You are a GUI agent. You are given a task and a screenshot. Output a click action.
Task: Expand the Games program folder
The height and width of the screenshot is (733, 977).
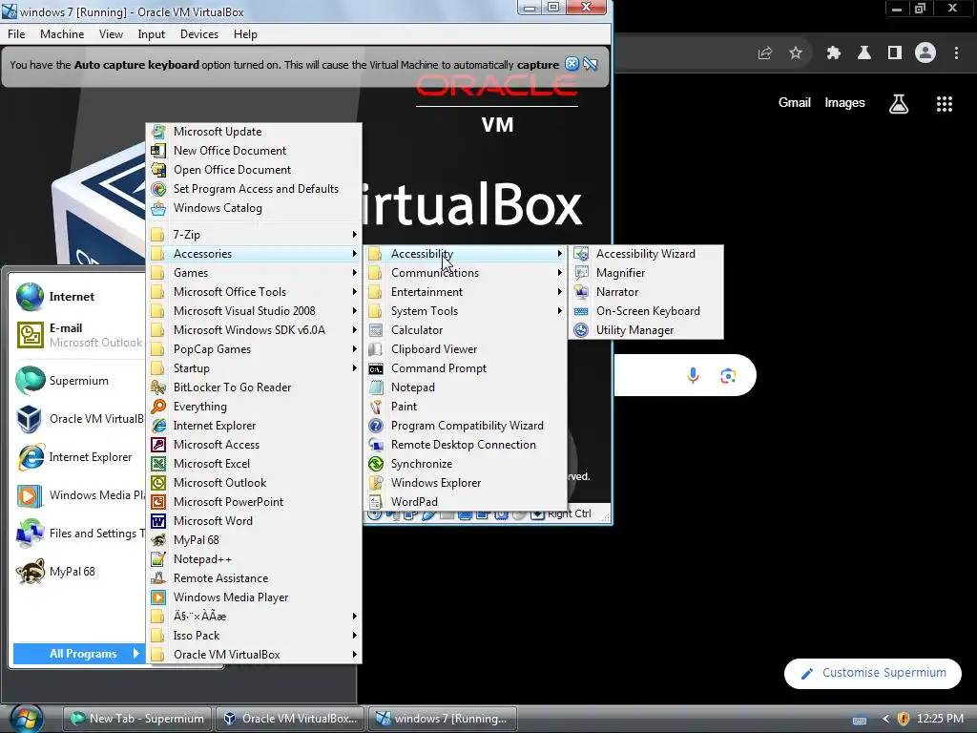254,273
